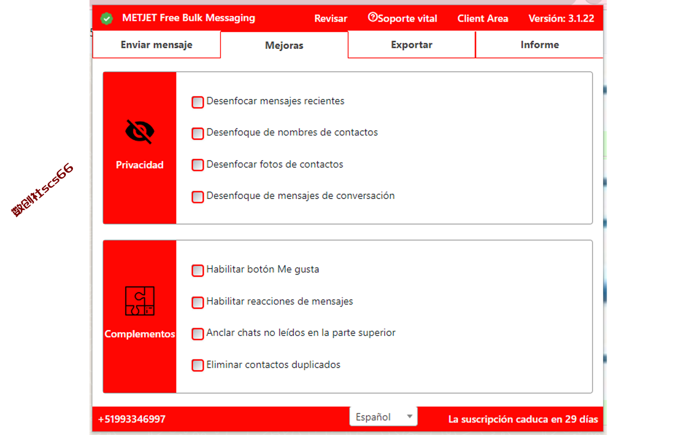Click METJET Free Bulk Messaging title
This screenshot has height=435, width=697.
(188, 18)
